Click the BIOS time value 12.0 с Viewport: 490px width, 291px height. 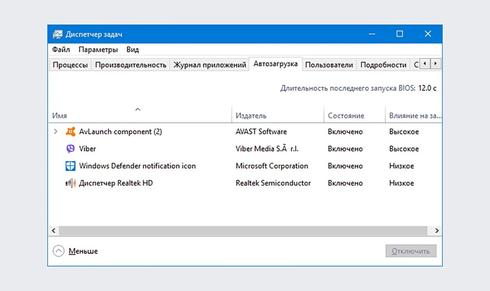tap(427, 88)
